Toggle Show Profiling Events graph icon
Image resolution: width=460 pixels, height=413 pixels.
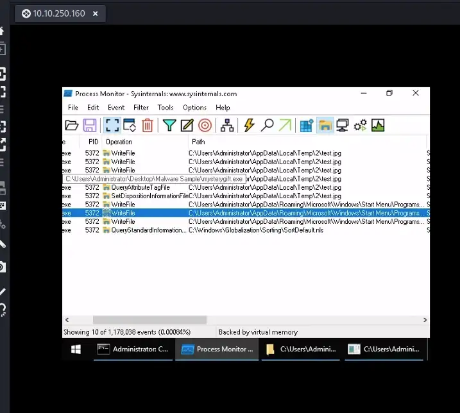378,126
